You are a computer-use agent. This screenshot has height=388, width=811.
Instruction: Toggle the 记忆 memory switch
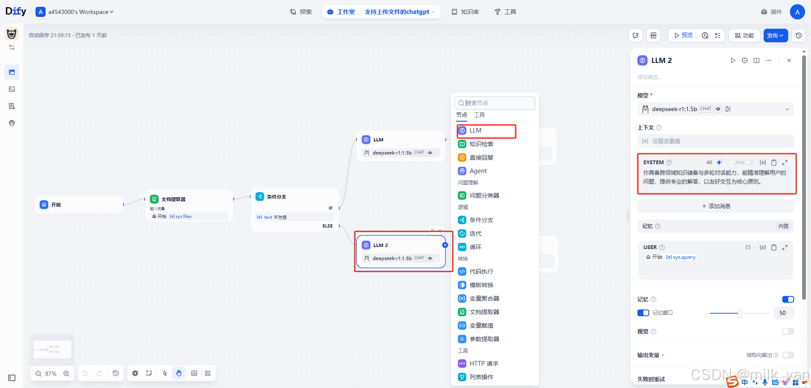pyautogui.click(x=788, y=299)
